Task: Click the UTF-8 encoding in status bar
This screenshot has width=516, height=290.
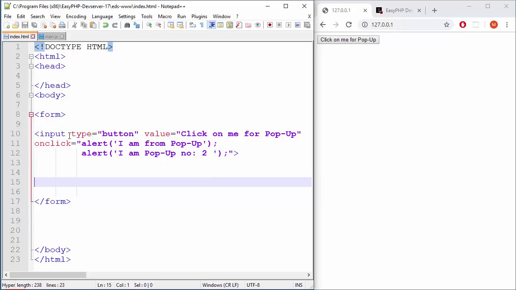Action: click(x=253, y=285)
